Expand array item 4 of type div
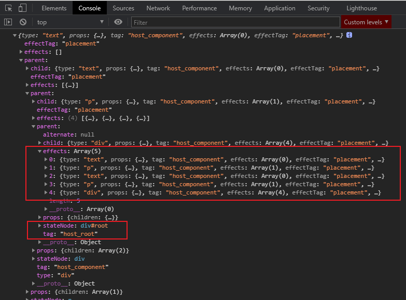This screenshot has height=300, width=406. [46, 192]
